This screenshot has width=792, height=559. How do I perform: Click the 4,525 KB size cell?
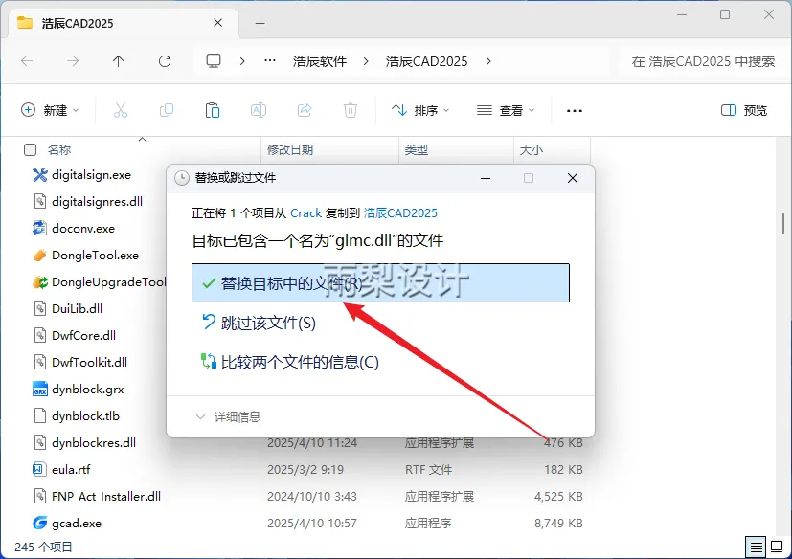pos(558,497)
